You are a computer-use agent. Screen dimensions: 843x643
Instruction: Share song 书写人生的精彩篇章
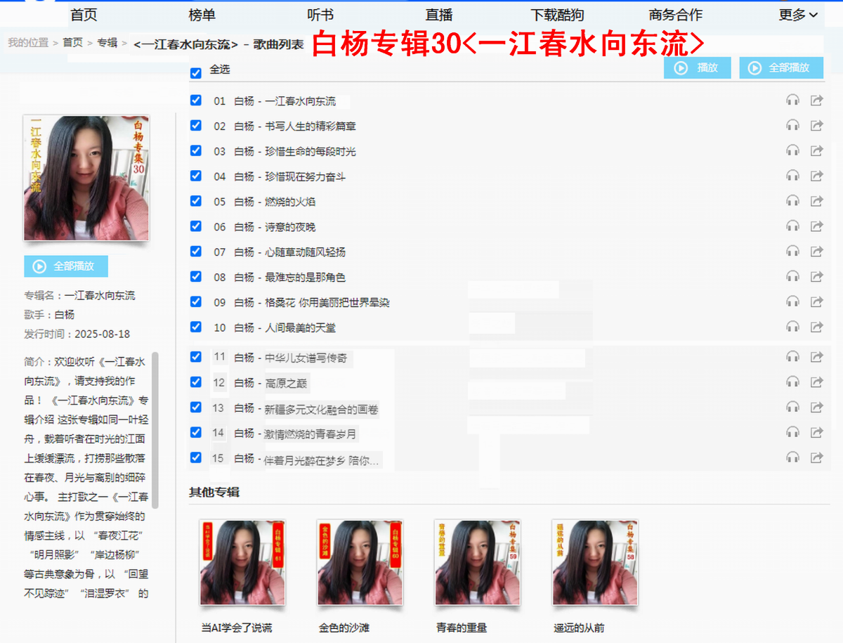816,126
